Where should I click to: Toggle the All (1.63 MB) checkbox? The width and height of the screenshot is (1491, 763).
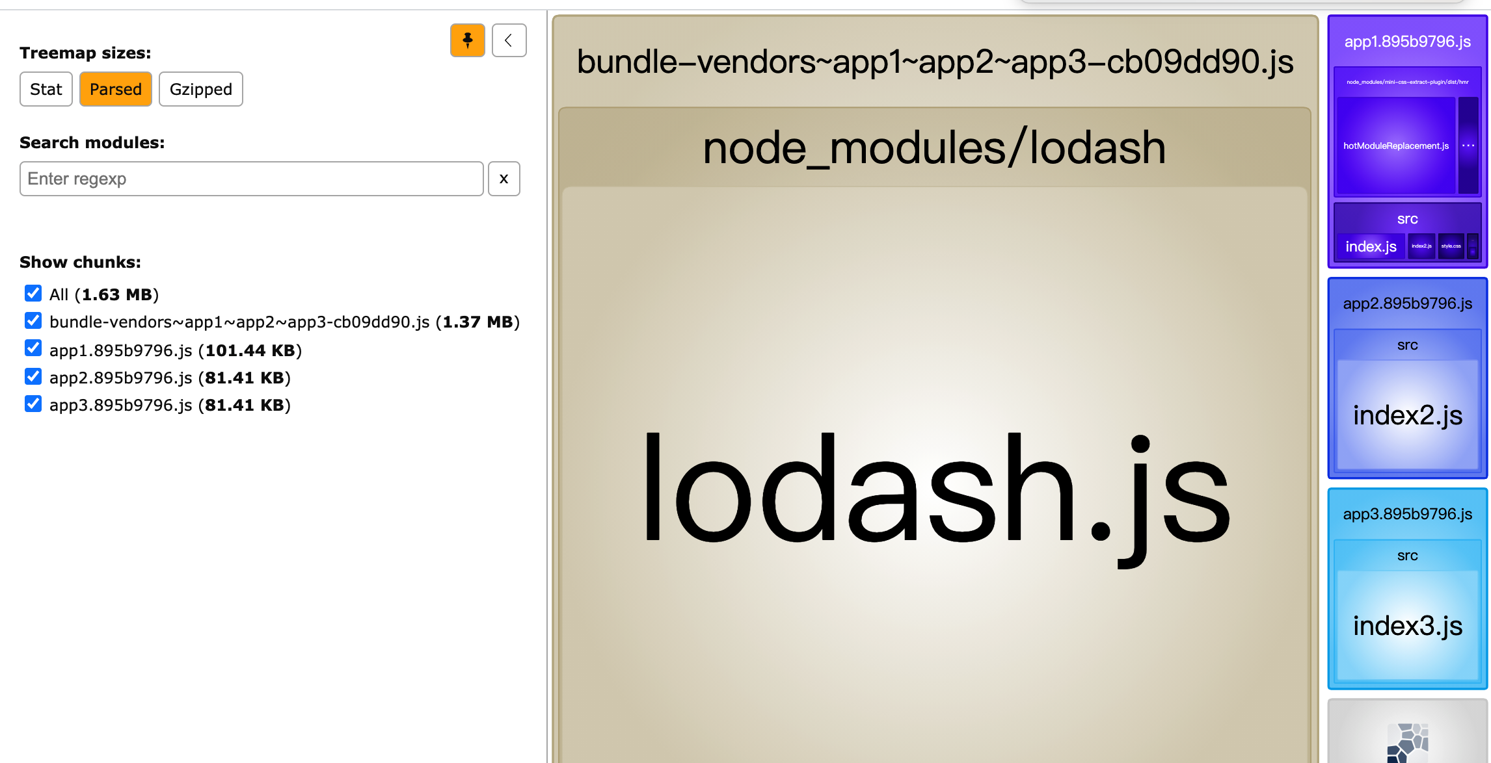click(33, 294)
